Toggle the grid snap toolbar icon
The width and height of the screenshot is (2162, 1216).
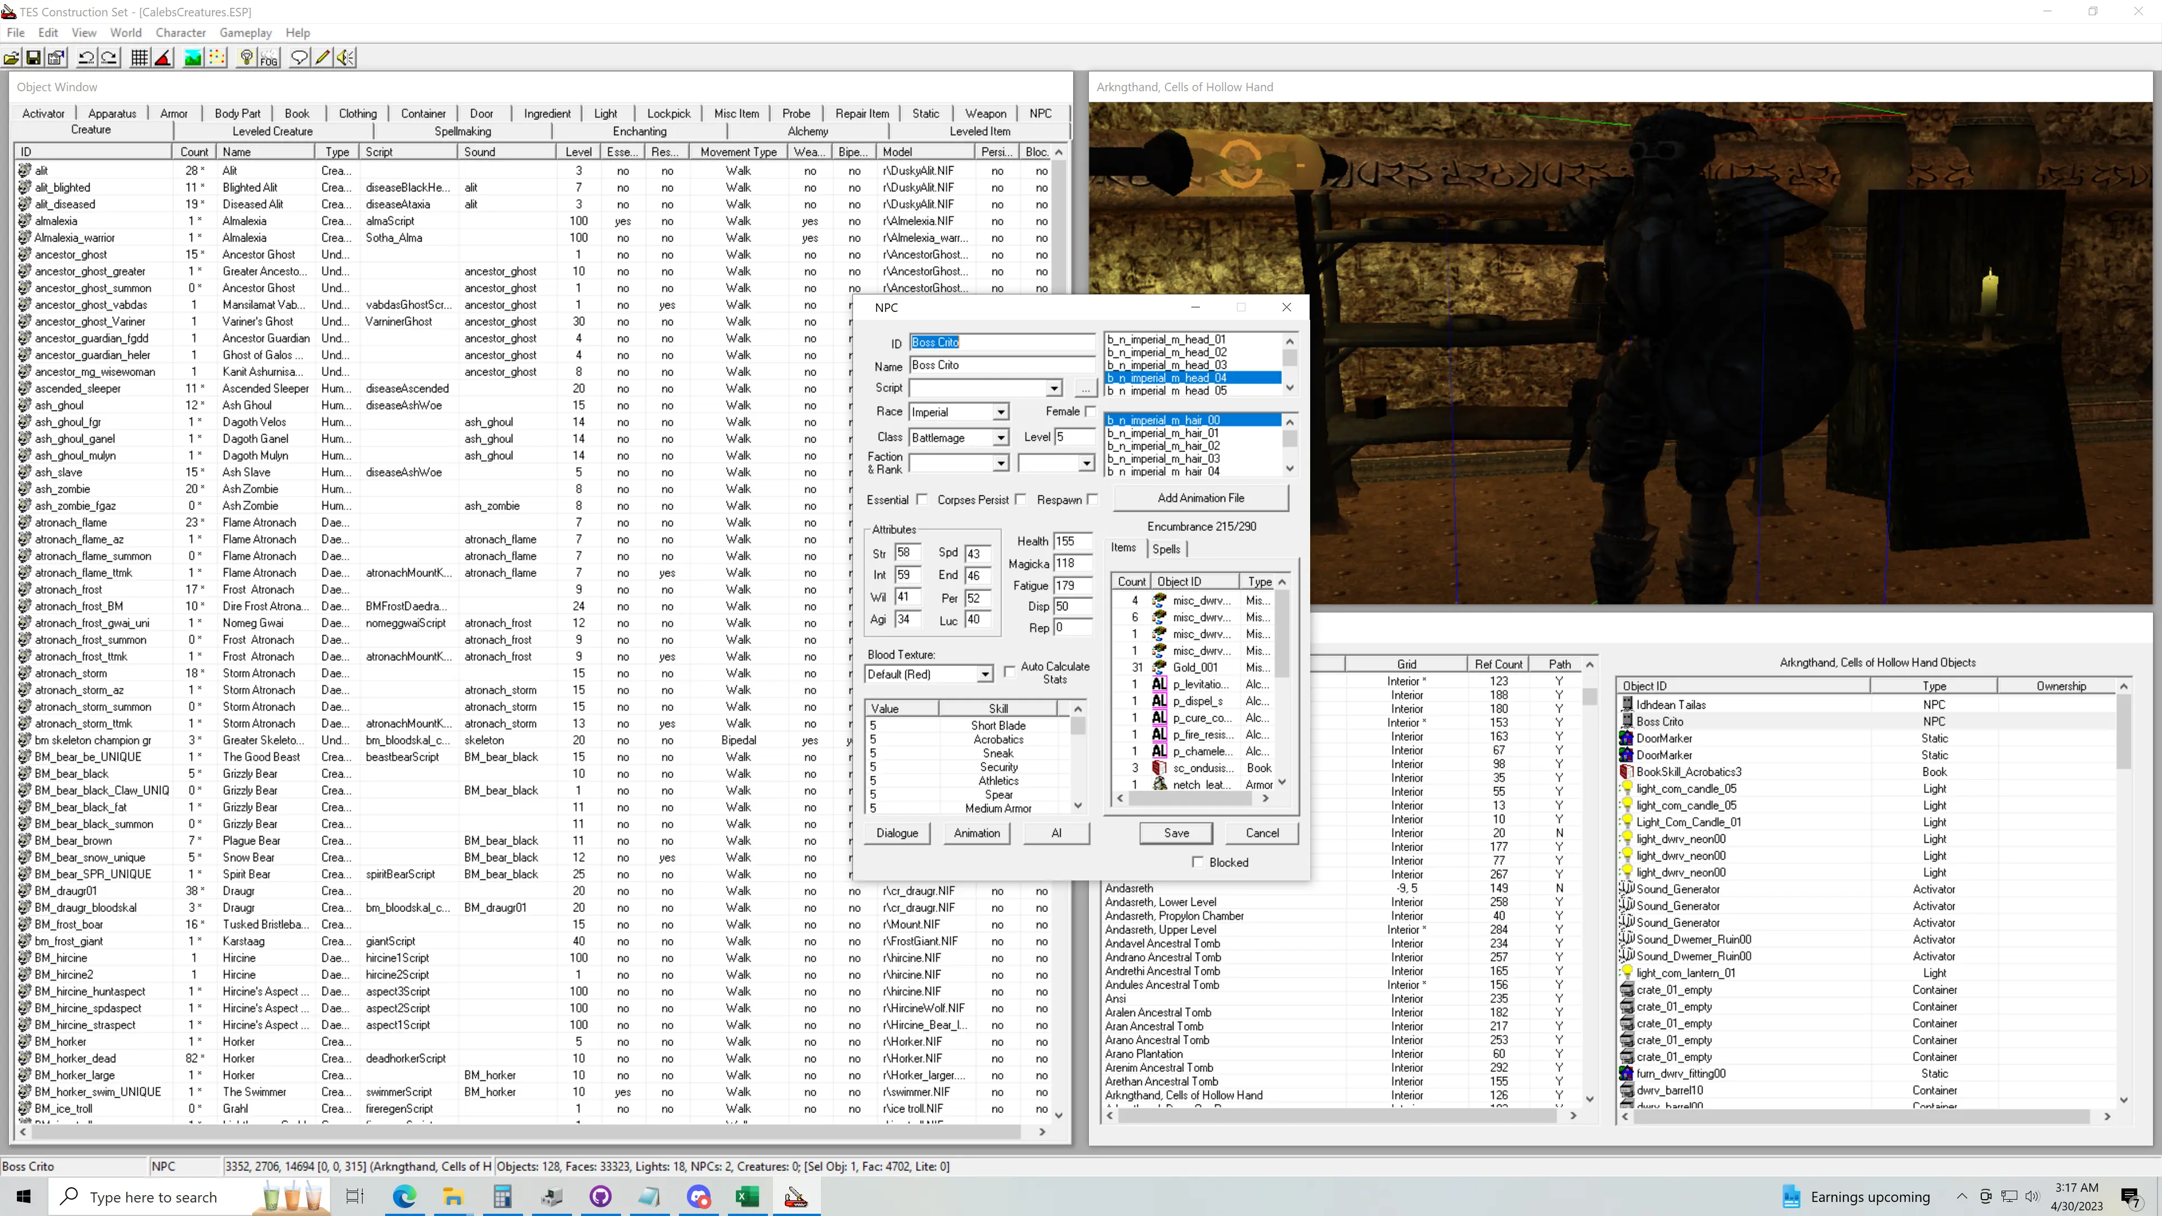click(x=140, y=58)
